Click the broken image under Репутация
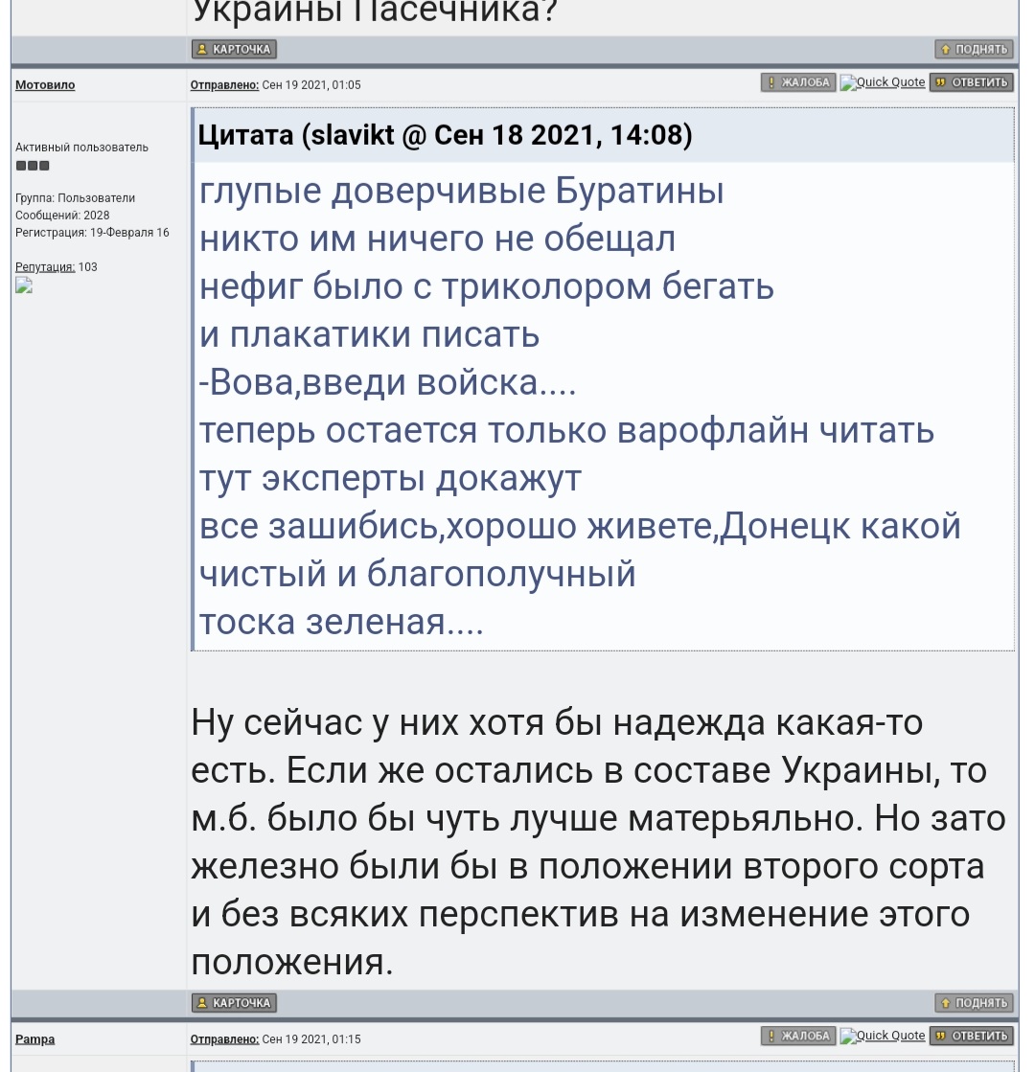The height and width of the screenshot is (1072, 1035). (24, 285)
